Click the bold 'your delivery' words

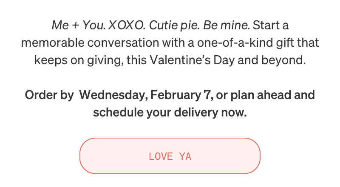pos(182,112)
